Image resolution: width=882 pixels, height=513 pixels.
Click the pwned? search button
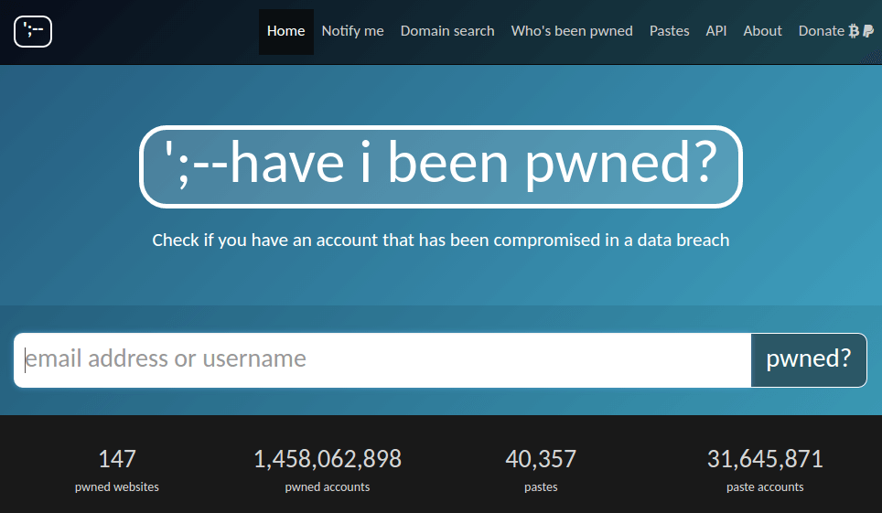[x=808, y=360]
